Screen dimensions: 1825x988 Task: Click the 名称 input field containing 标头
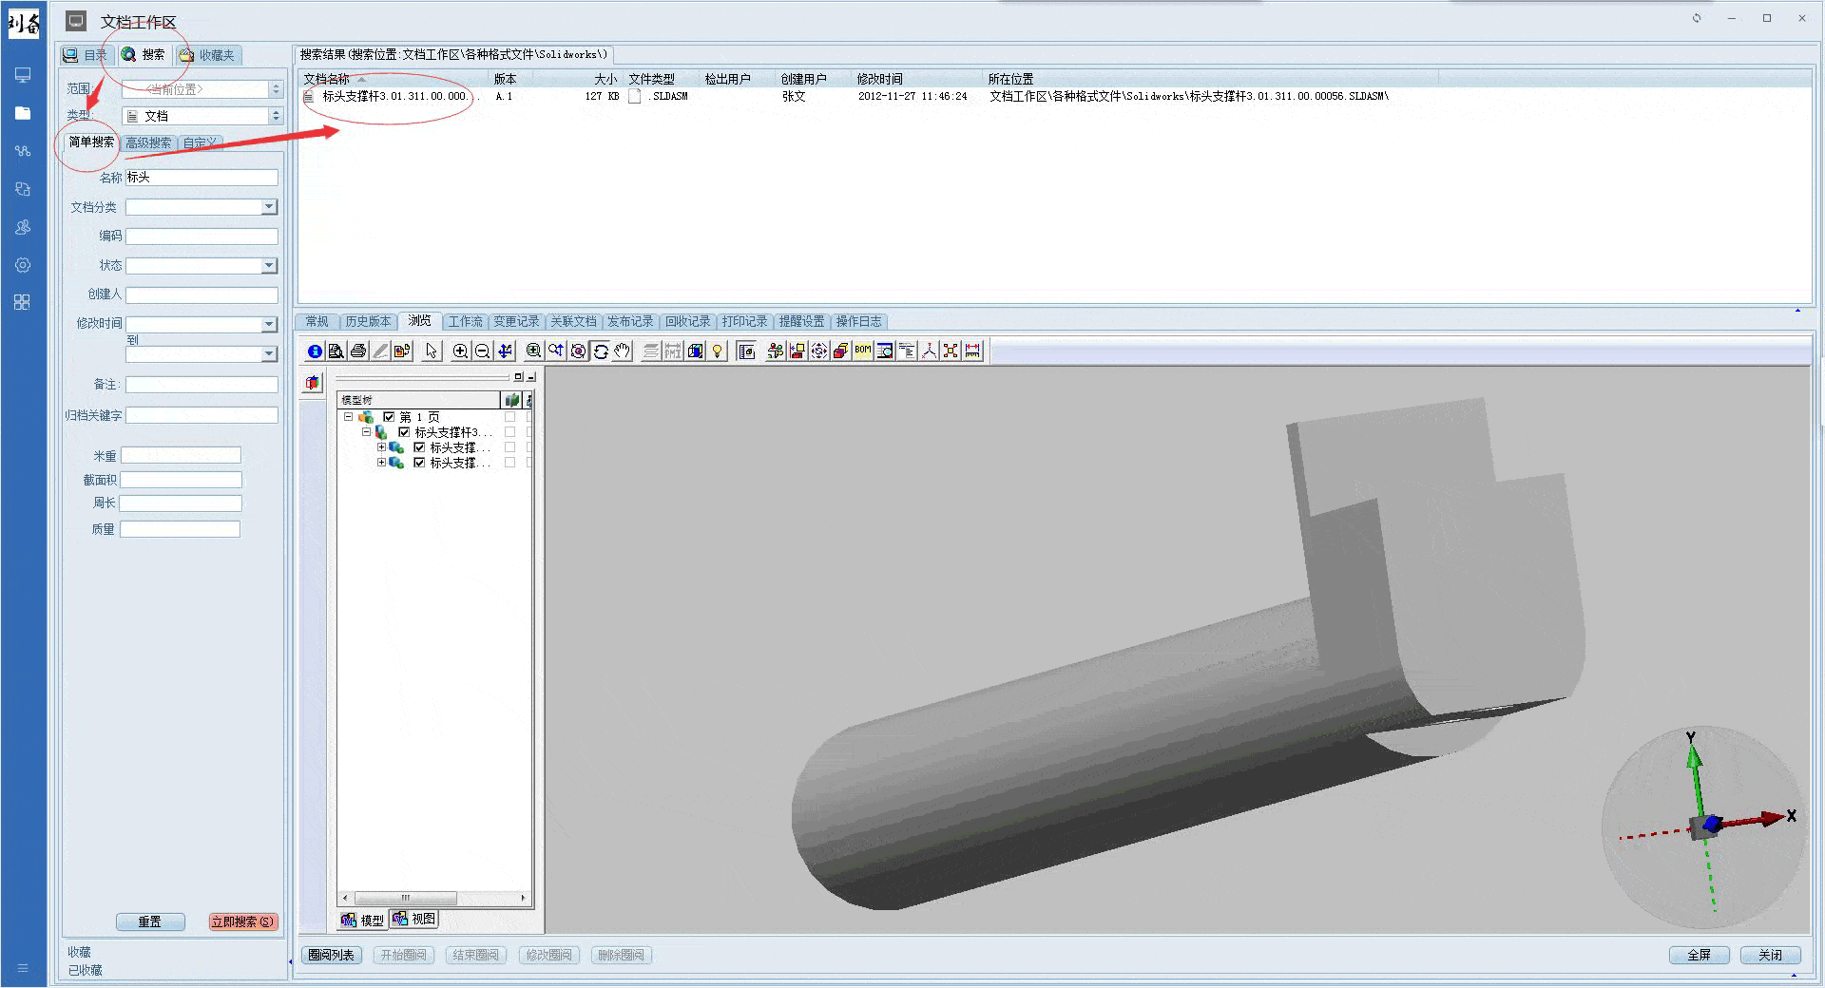(x=202, y=178)
